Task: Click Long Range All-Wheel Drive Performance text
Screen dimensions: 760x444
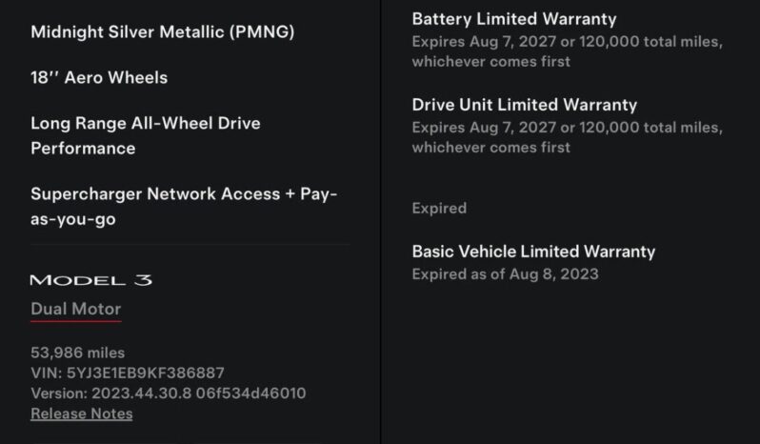Action: (x=145, y=135)
